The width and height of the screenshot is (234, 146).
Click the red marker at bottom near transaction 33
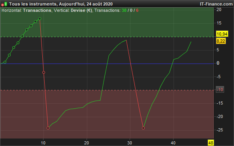tap(143, 128)
